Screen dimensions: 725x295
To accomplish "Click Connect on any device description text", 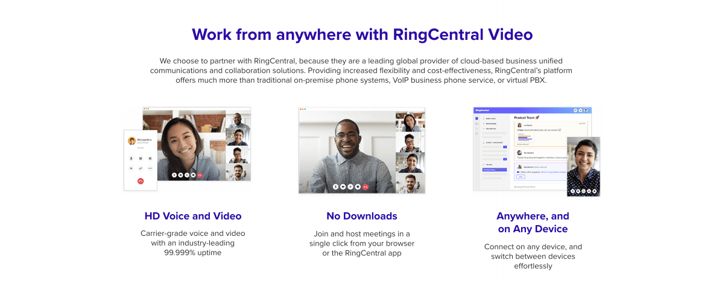I will coord(533,256).
